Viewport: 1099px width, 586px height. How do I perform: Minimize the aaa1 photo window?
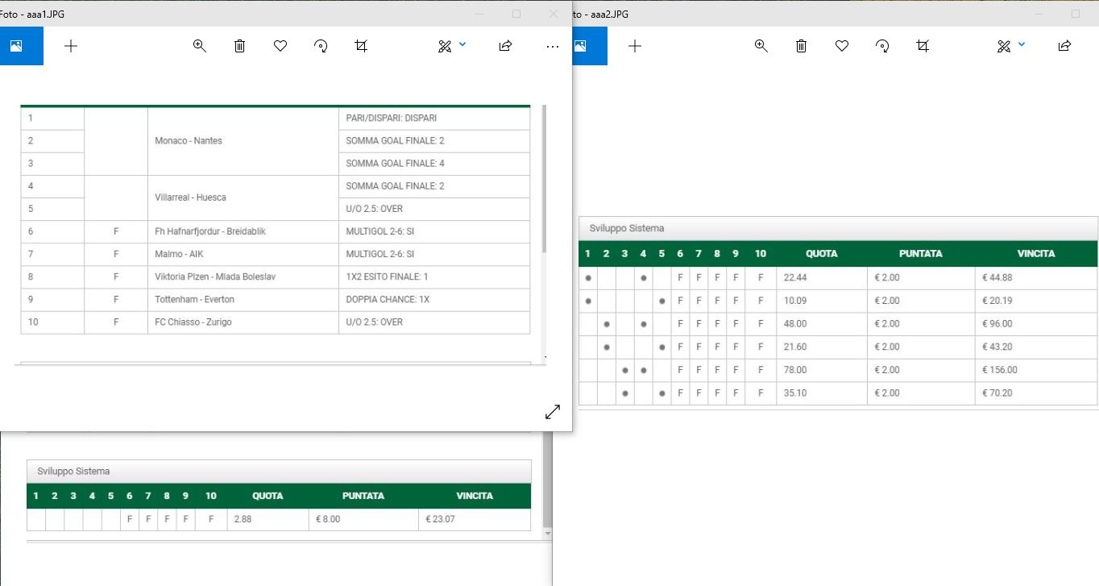coord(479,14)
